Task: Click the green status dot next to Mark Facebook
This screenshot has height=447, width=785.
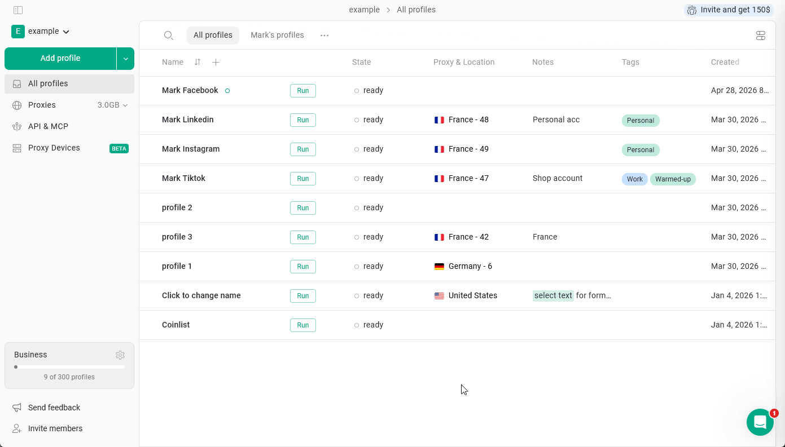Action: point(227,90)
